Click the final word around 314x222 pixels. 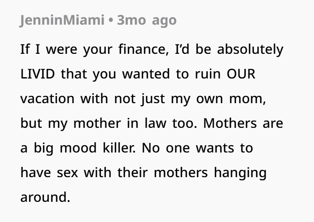(x=45, y=197)
